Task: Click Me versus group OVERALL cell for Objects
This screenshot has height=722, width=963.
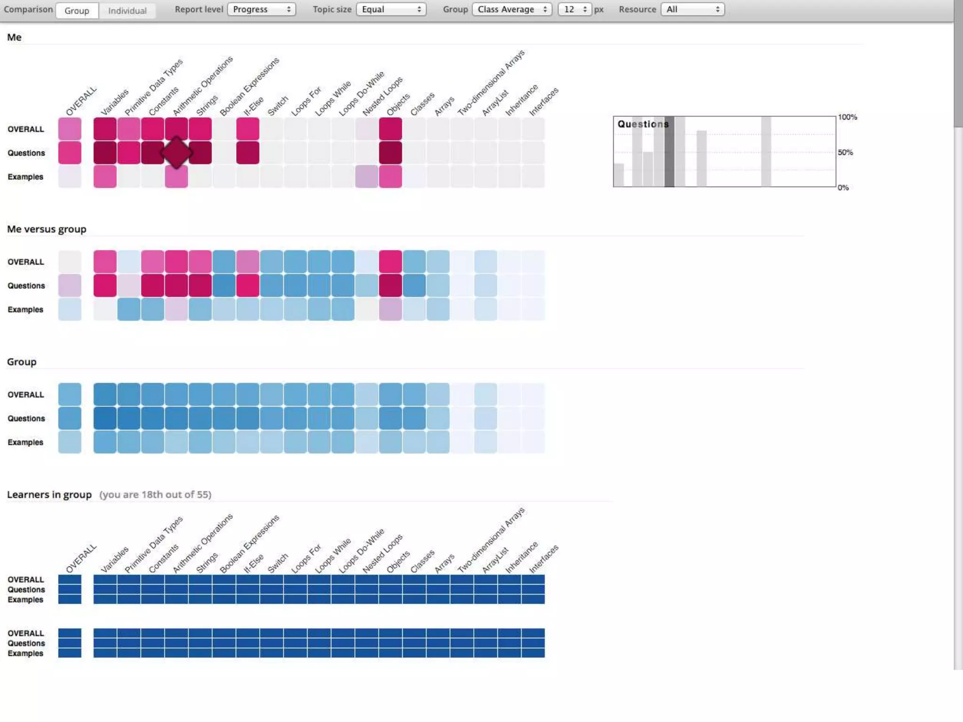Action: [x=390, y=262]
